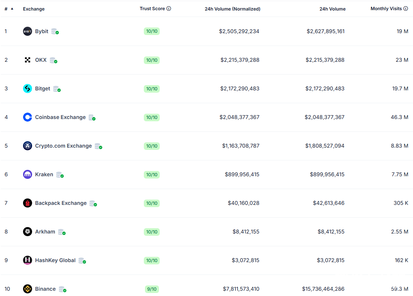
Task: Open the Crypto.com Exchange link
Action: [x=63, y=146]
